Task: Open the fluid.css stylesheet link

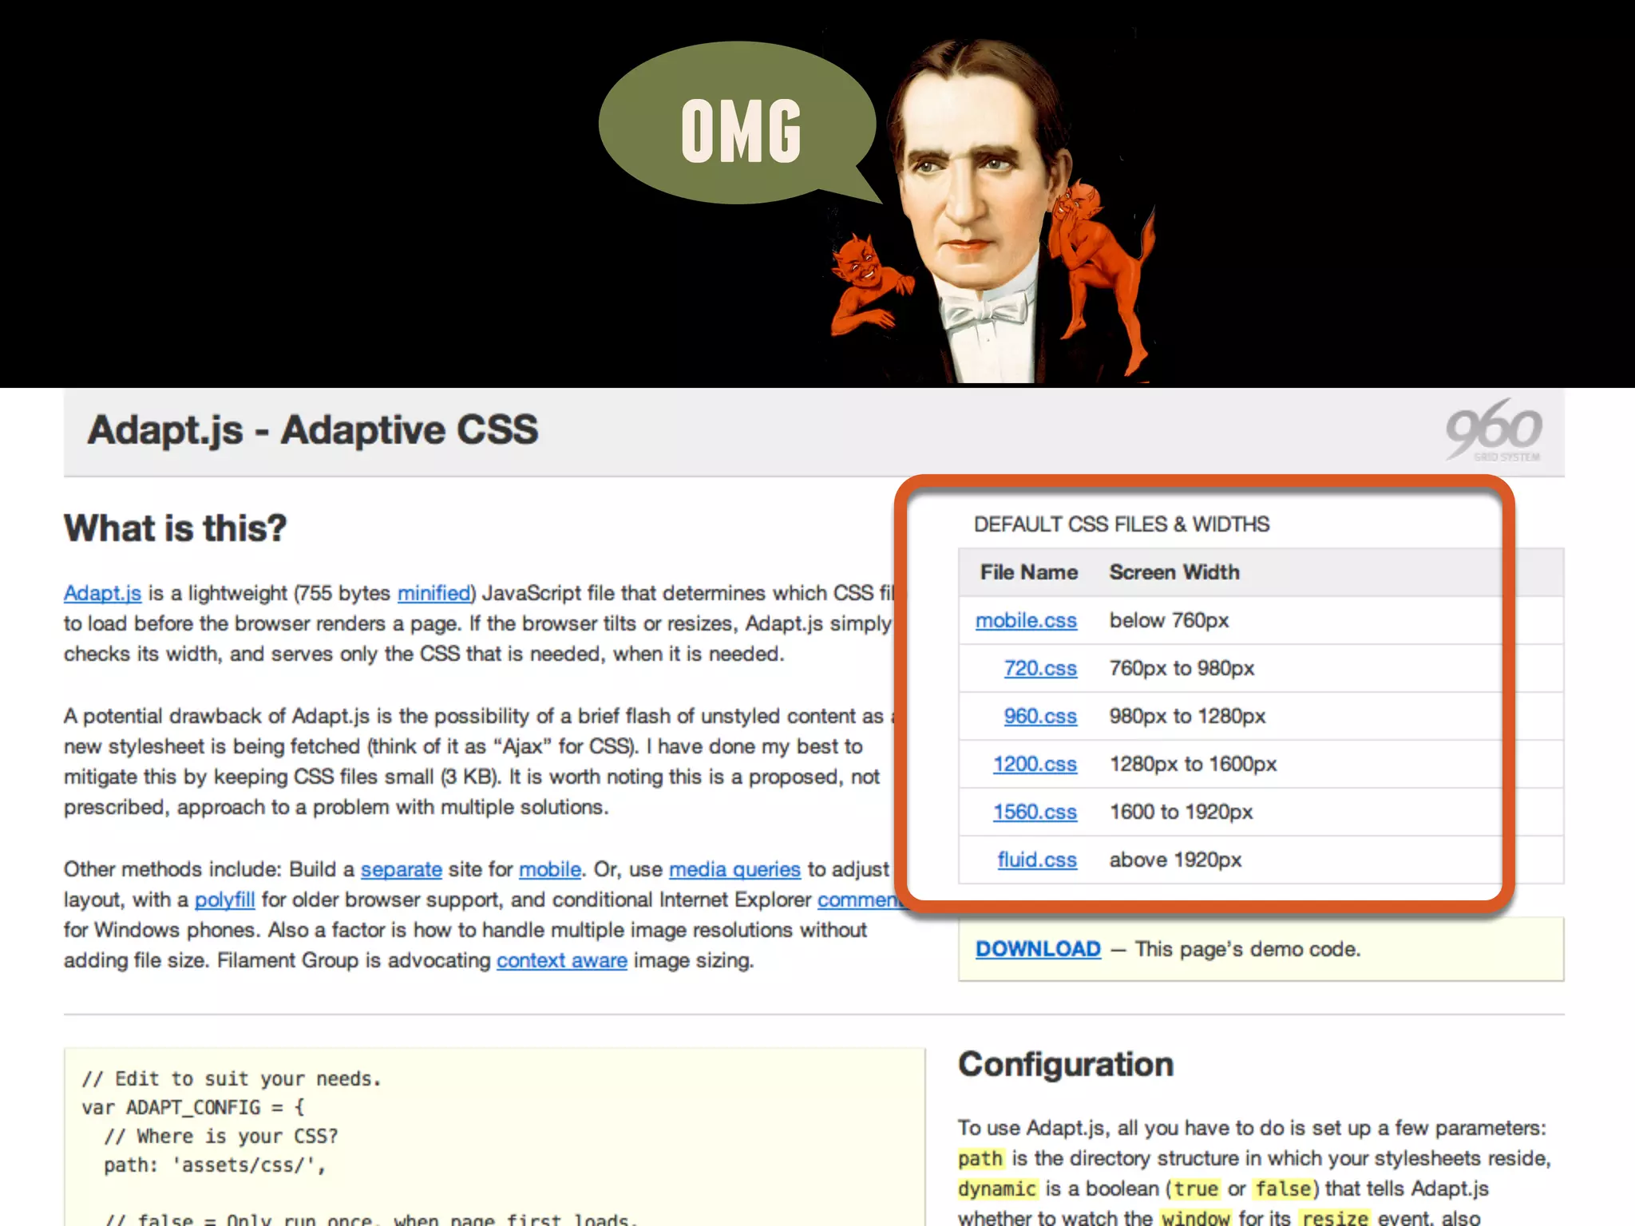Action: pyautogui.click(x=1036, y=860)
